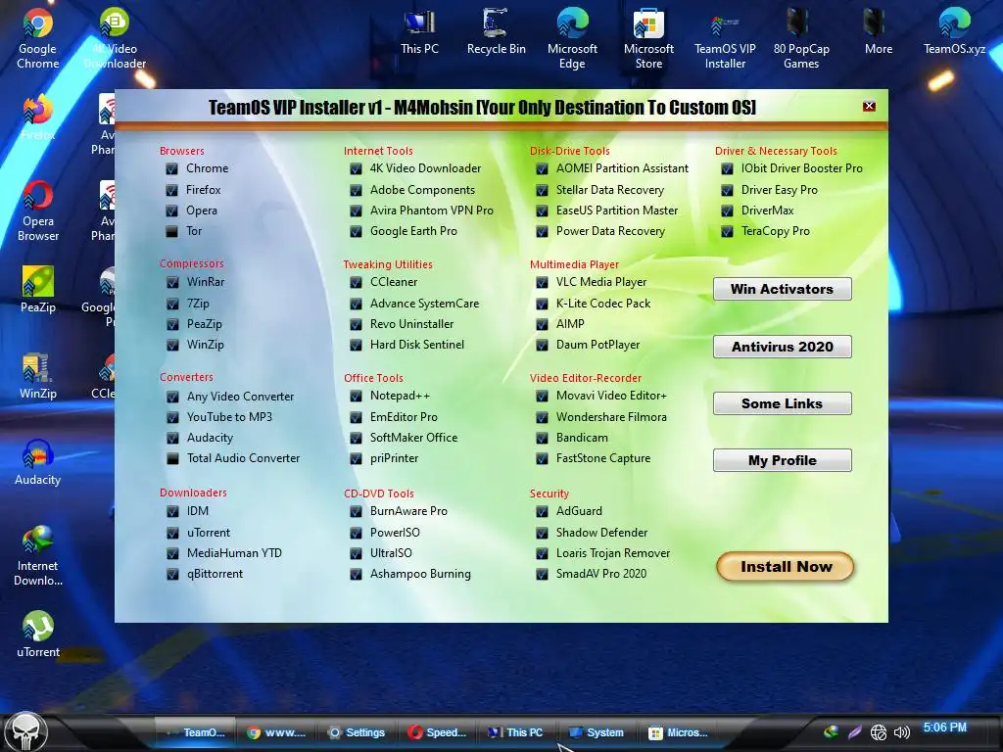
Task: Open WinZip desktop icon
Action: tap(38, 376)
